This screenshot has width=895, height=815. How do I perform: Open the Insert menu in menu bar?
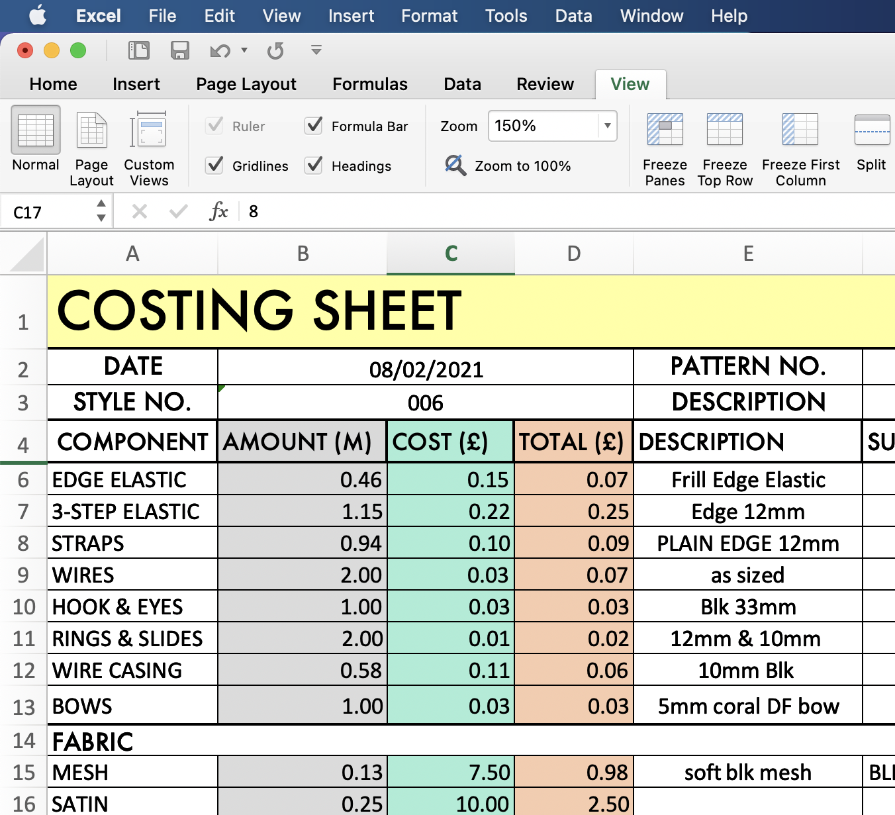(351, 16)
